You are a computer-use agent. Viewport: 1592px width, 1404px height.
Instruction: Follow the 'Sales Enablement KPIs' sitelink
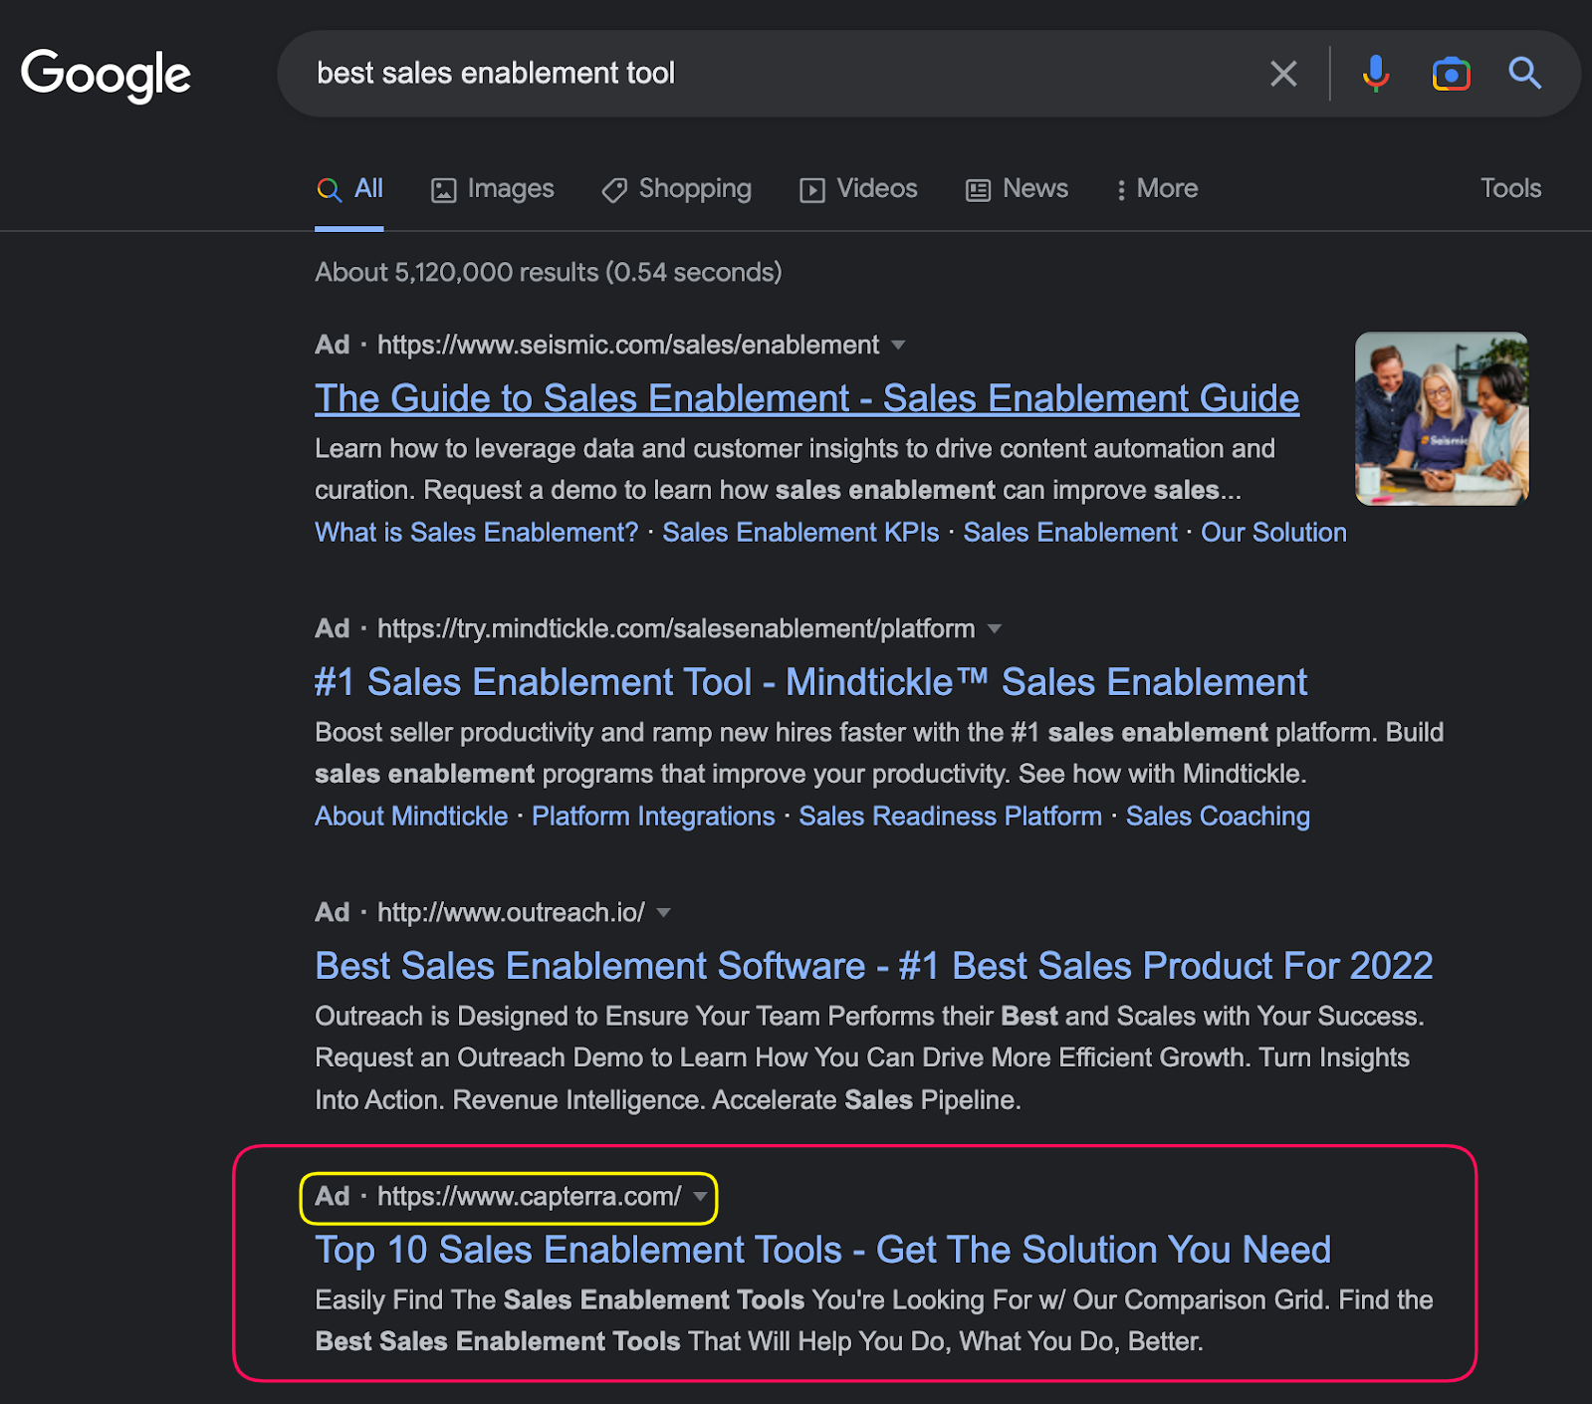(800, 533)
